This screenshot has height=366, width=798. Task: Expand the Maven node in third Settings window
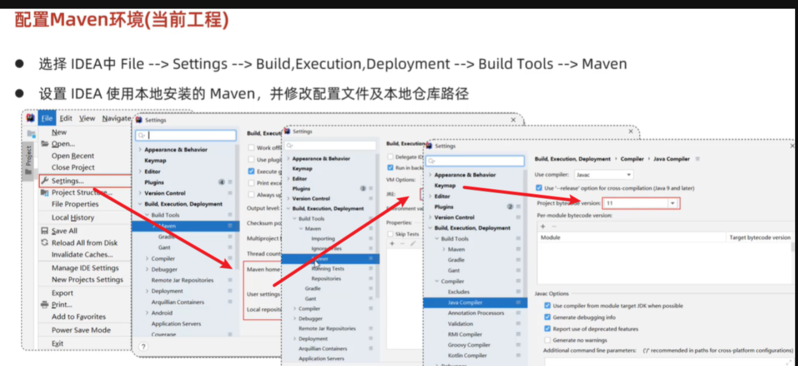(444, 249)
